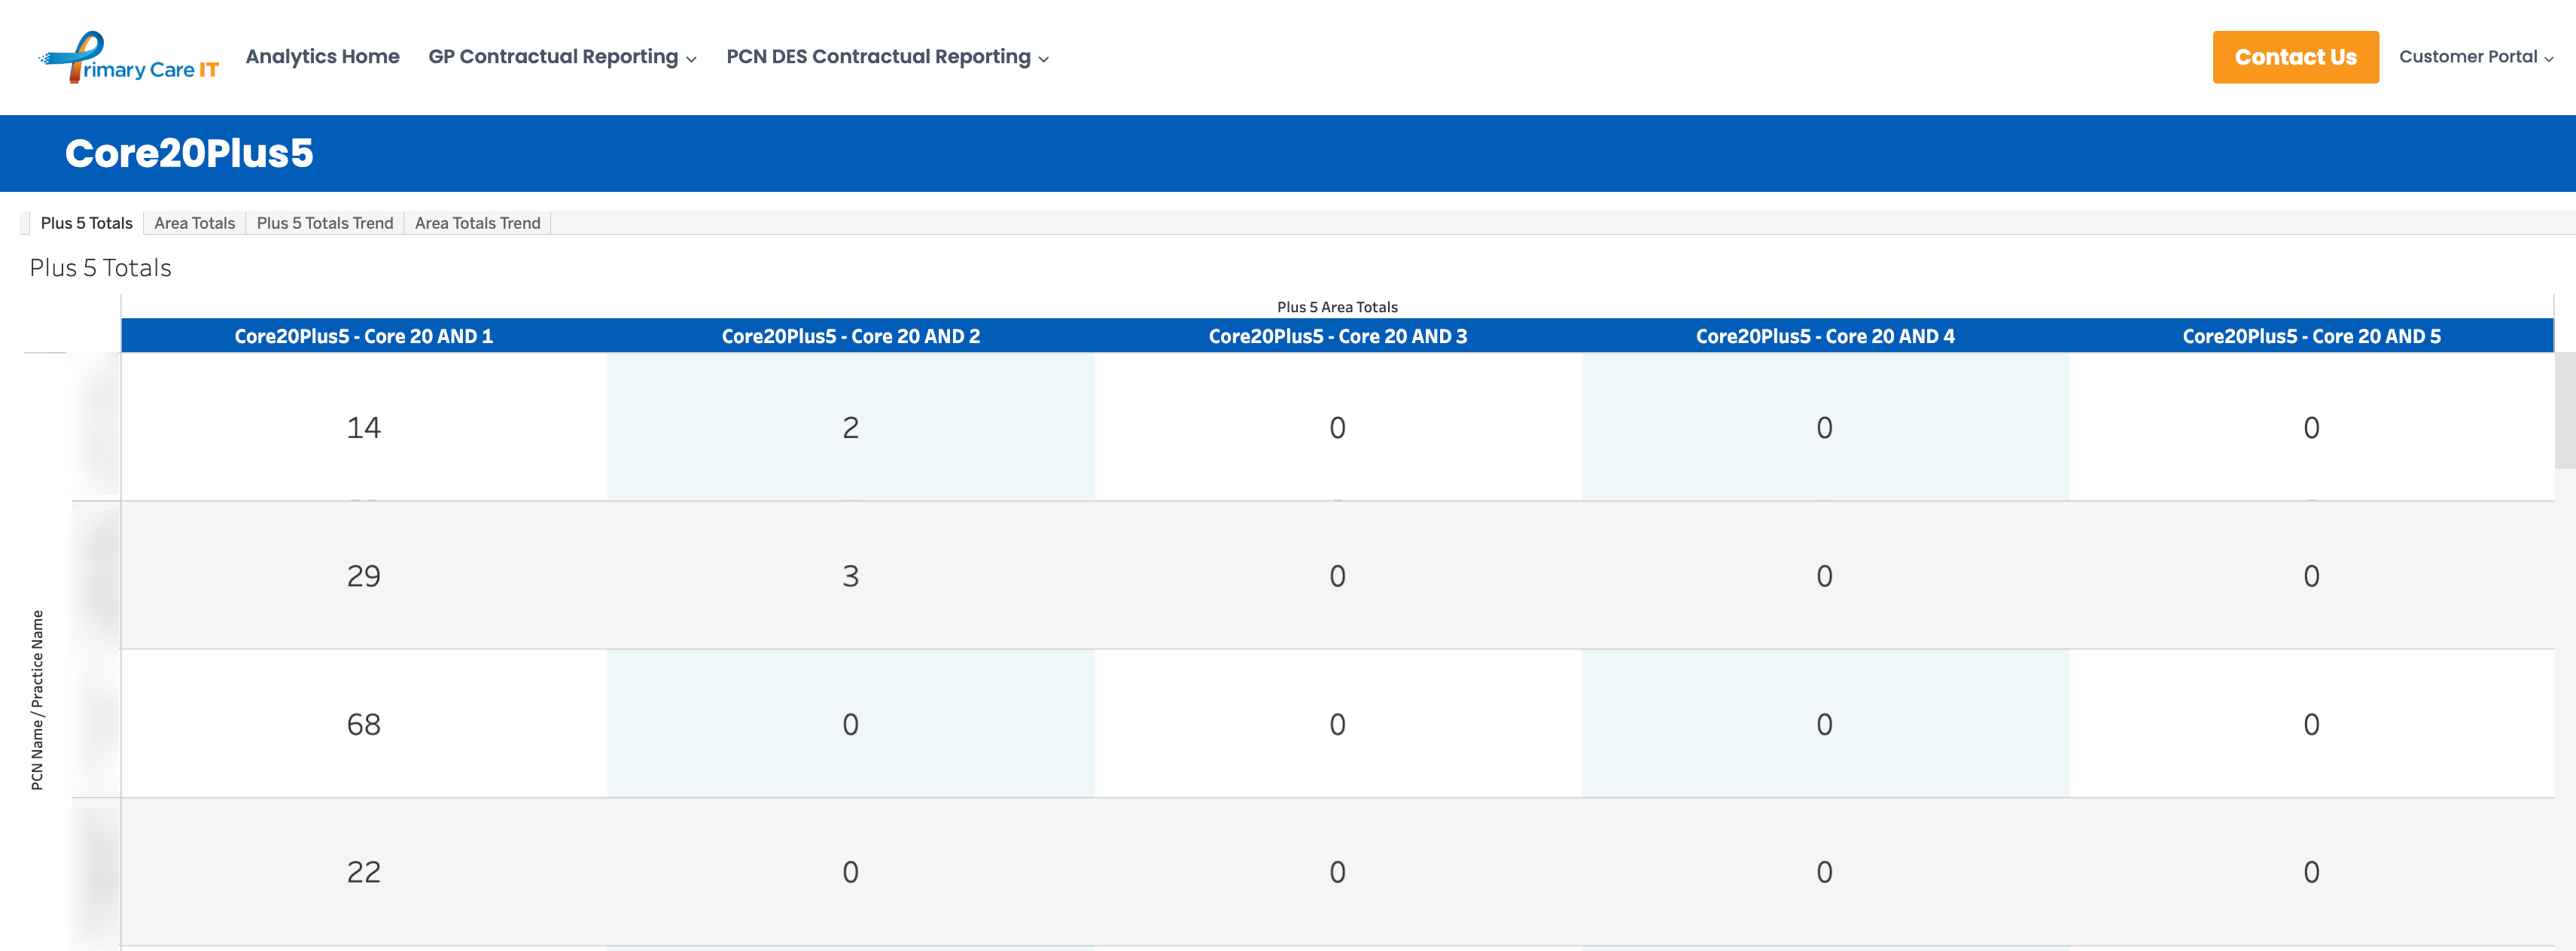Screen dimensions: 2576x951
Task: Click the Core 20 AND 3 column header
Action: [x=1338, y=336]
